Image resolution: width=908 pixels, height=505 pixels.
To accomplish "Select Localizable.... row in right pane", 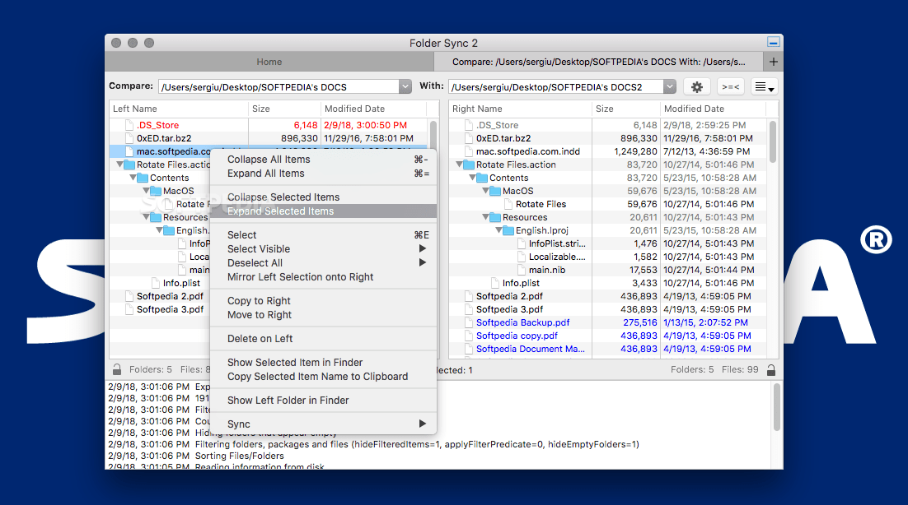I will (x=608, y=257).
